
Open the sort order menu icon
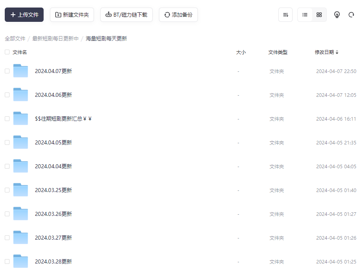point(285,14)
